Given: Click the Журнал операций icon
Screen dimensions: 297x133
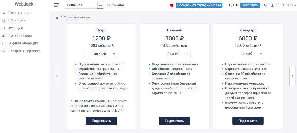Looking at the screenshot, I should click(x=4, y=44).
